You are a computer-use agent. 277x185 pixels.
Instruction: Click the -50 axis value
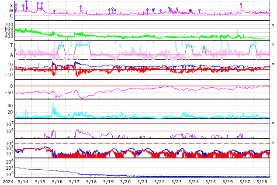tap(9, 92)
